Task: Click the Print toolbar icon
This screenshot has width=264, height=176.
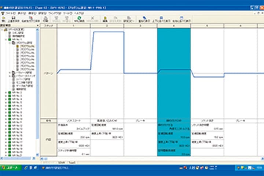Action: (45, 18)
